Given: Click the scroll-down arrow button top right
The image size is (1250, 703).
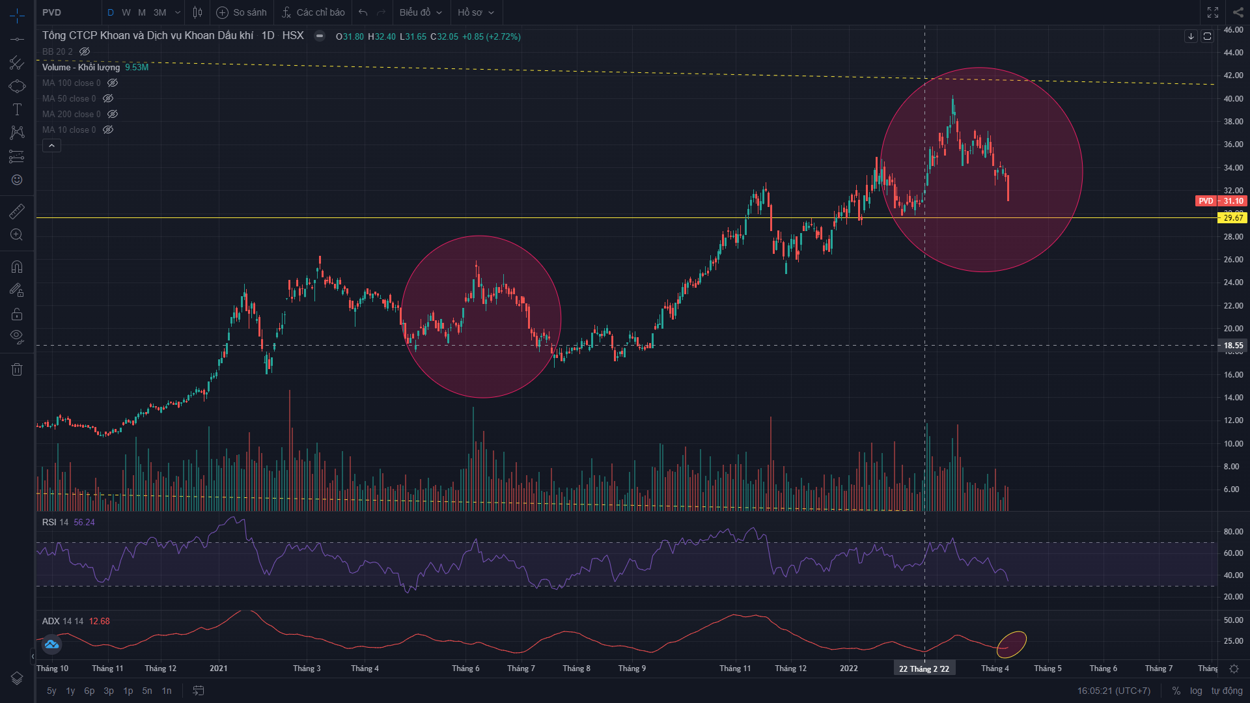Looking at the screenshot, I should [1191, 36].
